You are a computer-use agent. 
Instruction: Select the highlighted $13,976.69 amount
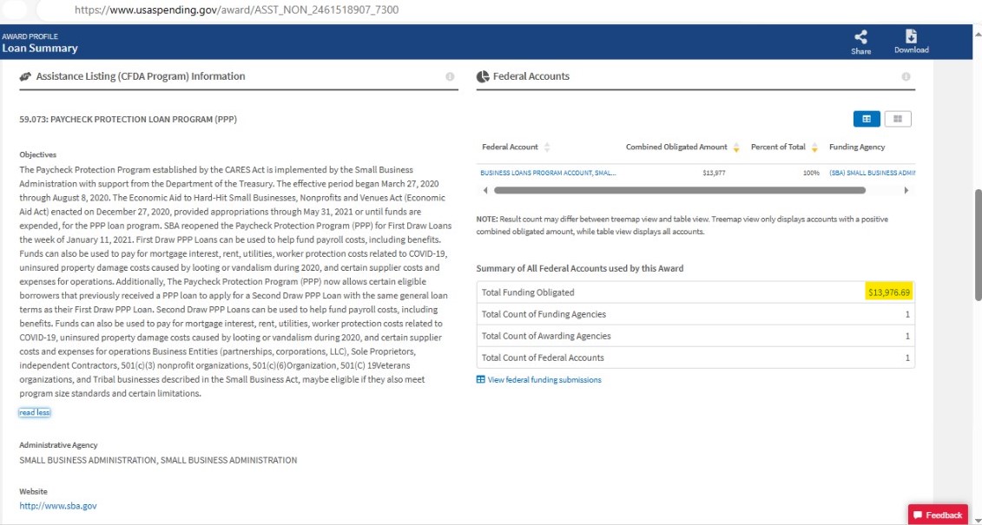[x=889, y=292]
